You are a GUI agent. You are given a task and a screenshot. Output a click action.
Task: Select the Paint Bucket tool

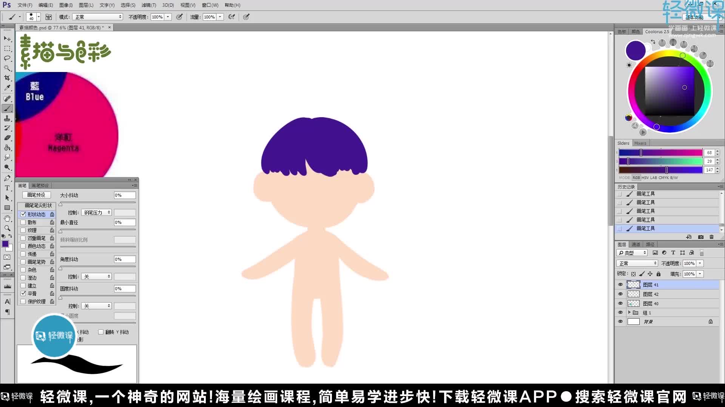click(x=7, y=148)
